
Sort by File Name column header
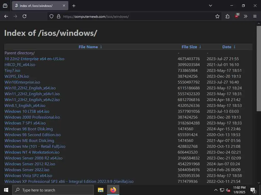point(88,47)
